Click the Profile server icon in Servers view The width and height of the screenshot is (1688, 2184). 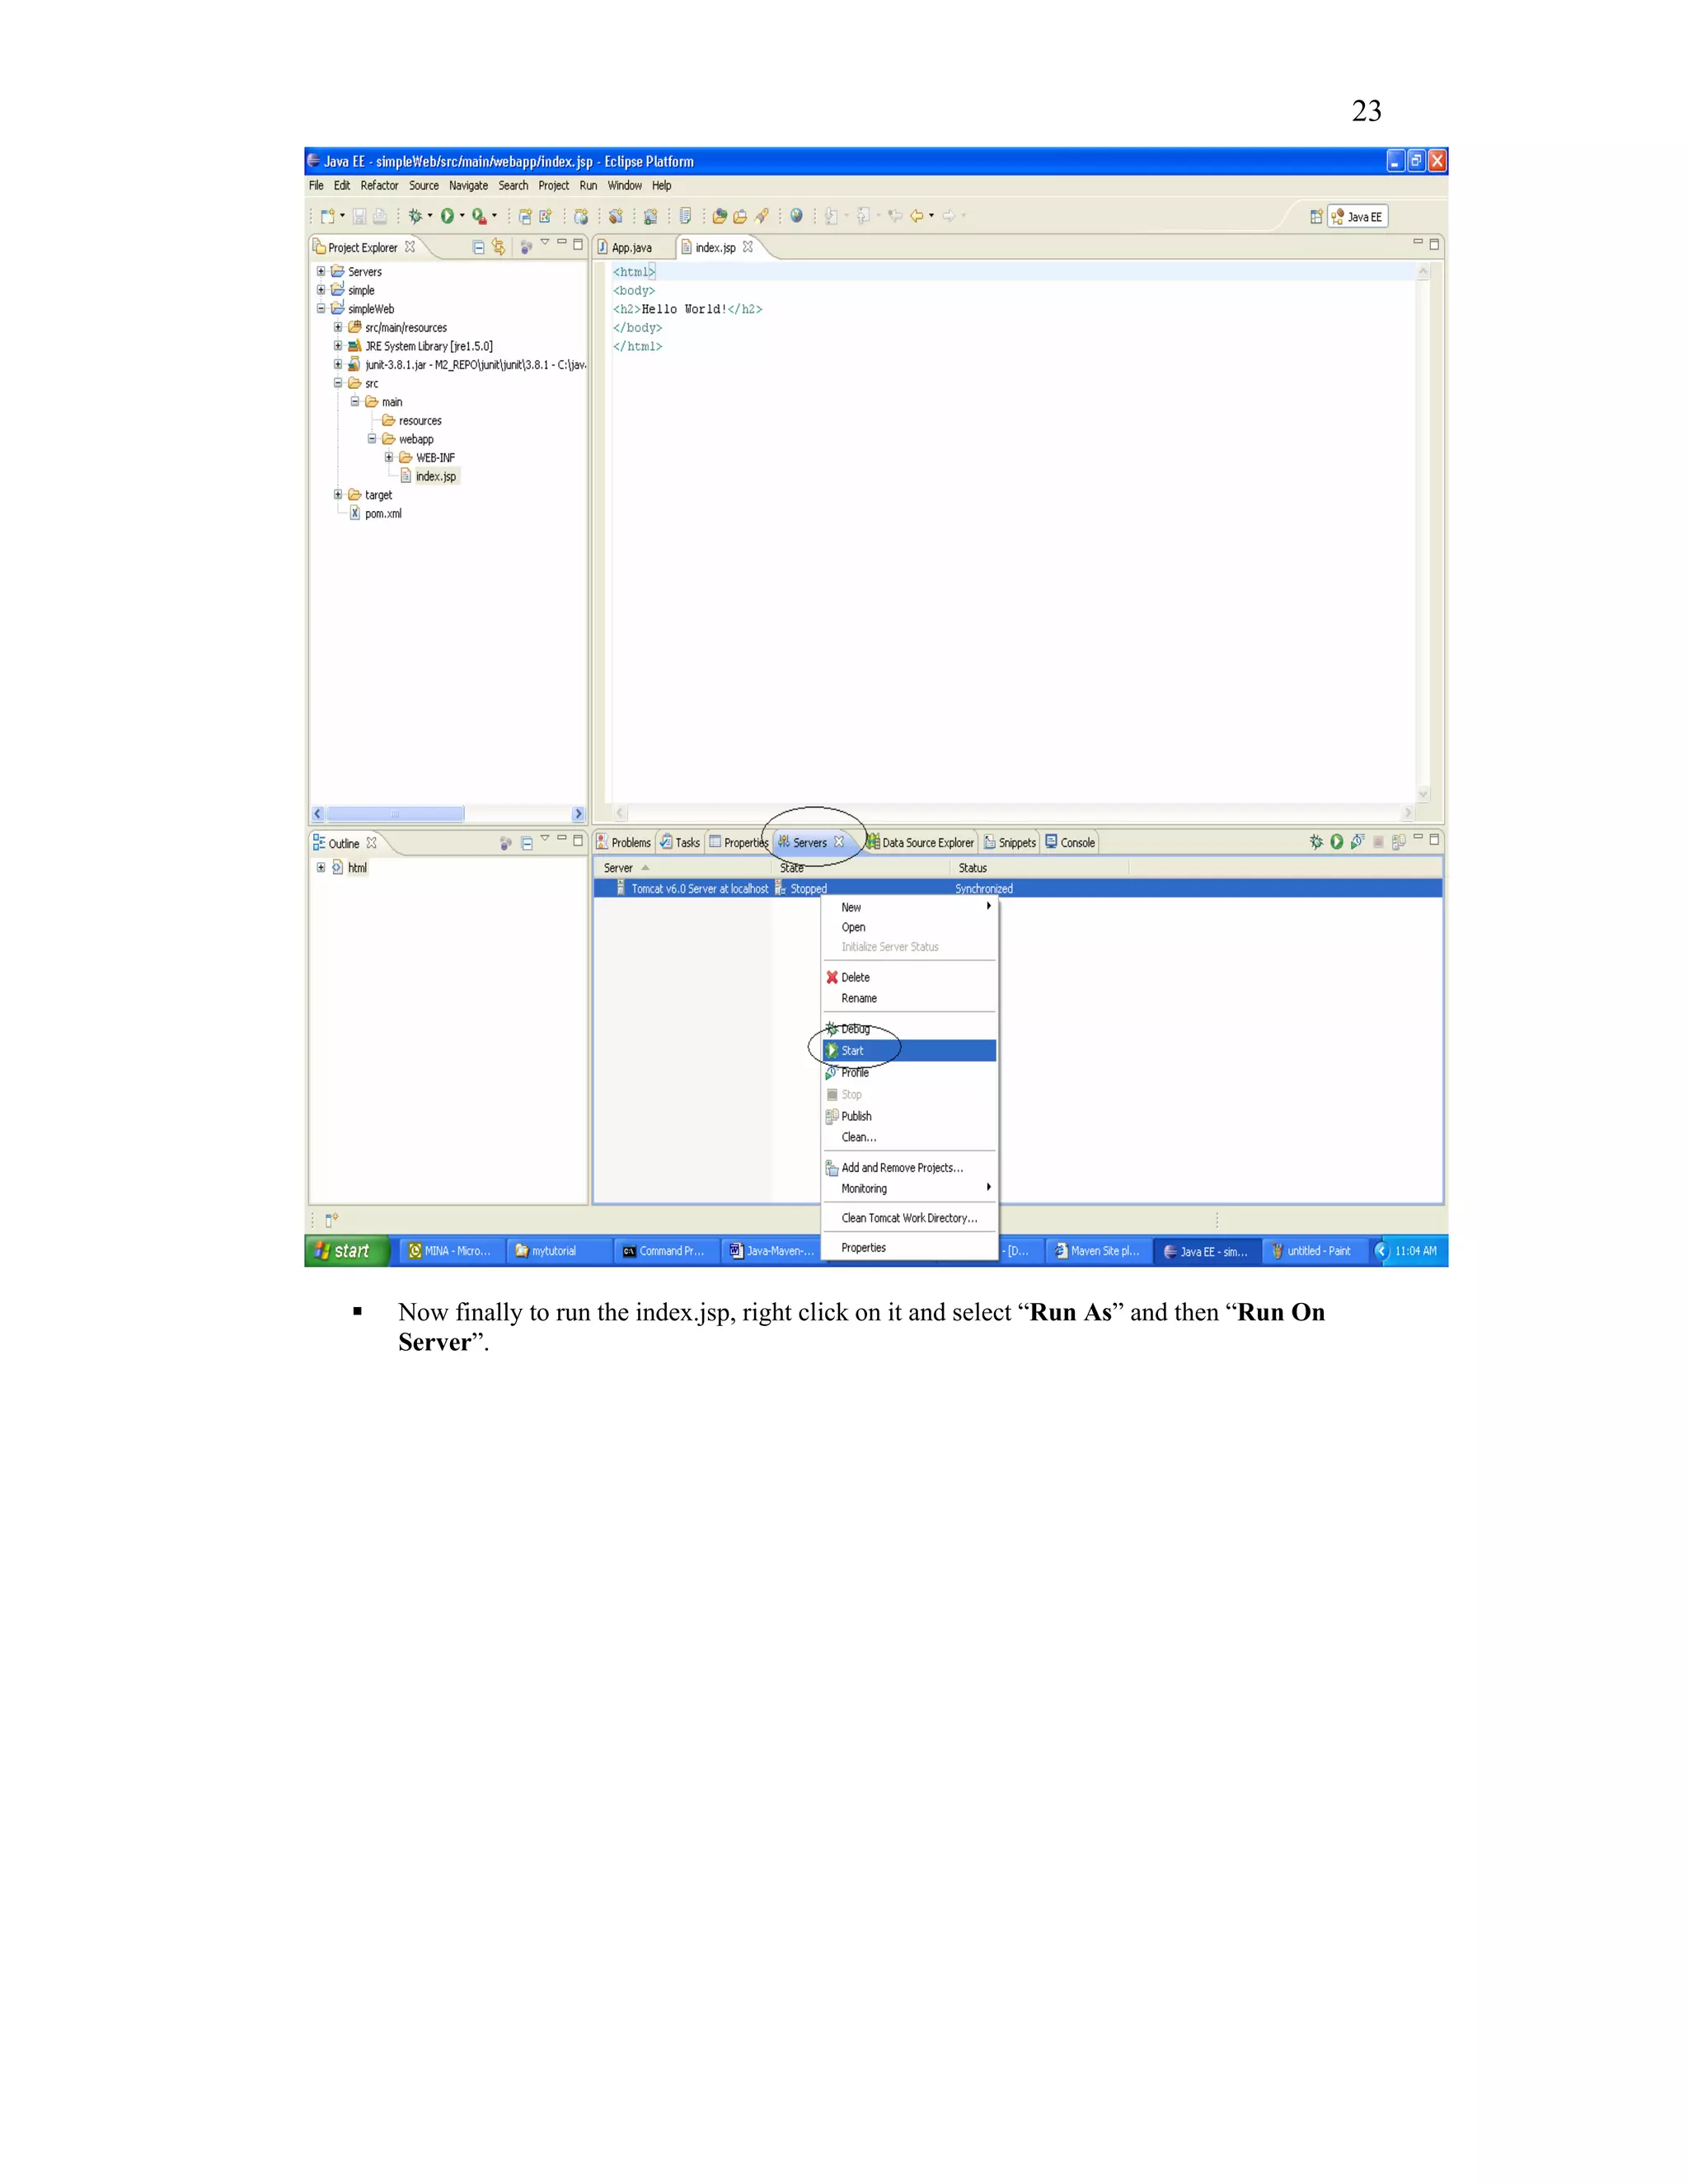[1357, 842]
